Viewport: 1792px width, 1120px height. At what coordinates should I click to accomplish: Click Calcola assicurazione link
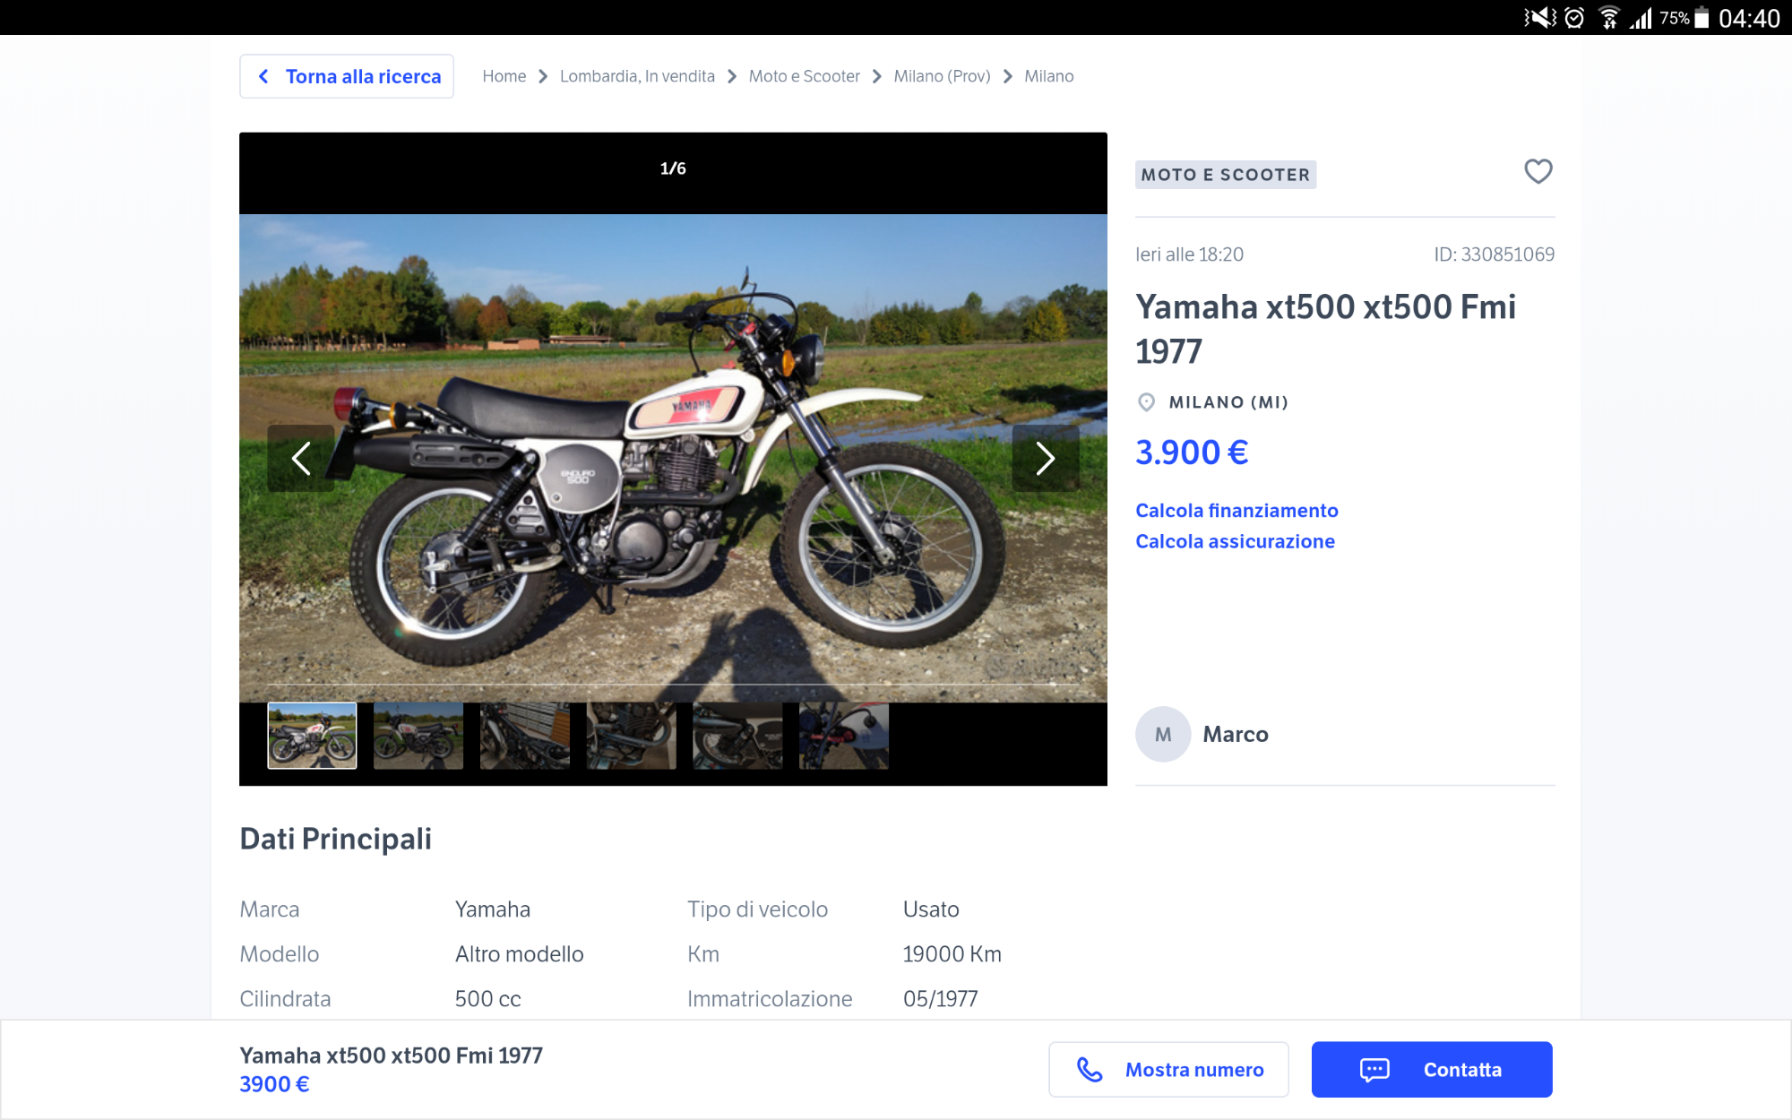1235,541
